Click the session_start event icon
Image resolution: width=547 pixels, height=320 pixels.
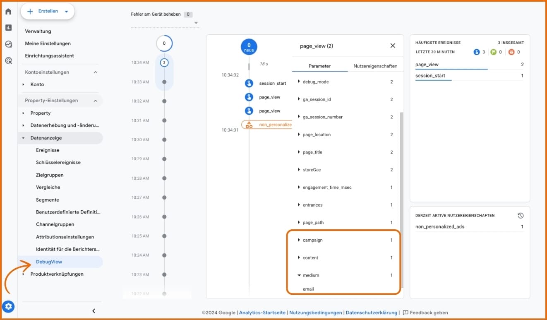pos(249,83)
